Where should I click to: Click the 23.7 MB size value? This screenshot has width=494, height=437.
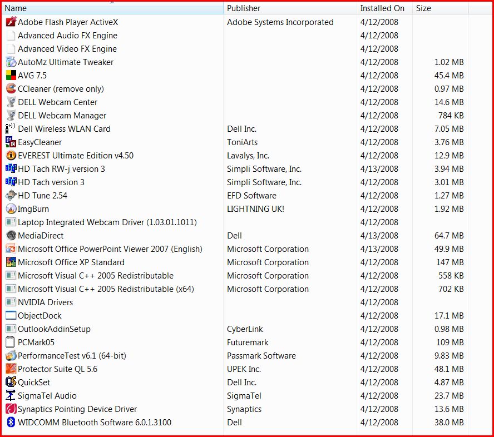(449, 395)
